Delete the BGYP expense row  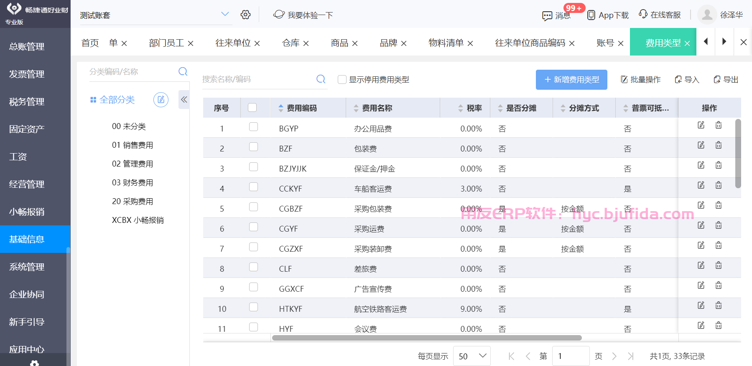pyautogui.click(x=719, y=125)
